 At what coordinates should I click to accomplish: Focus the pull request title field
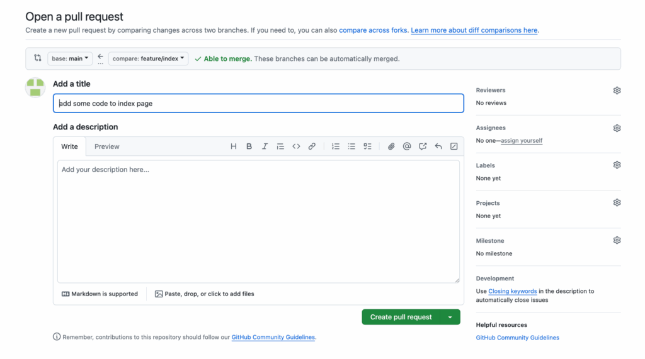258,104
